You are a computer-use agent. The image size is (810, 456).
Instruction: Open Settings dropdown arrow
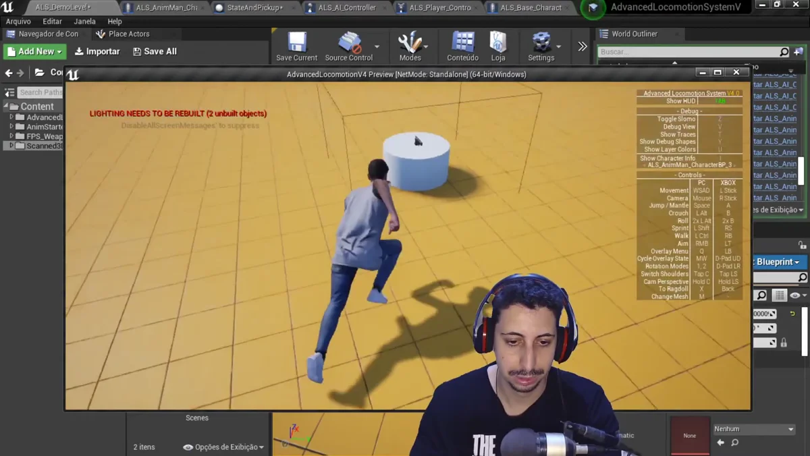coord(558,47)
